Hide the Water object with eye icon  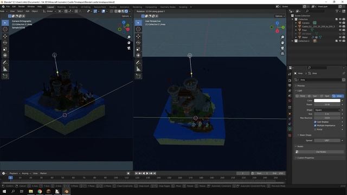coord(340,37)
